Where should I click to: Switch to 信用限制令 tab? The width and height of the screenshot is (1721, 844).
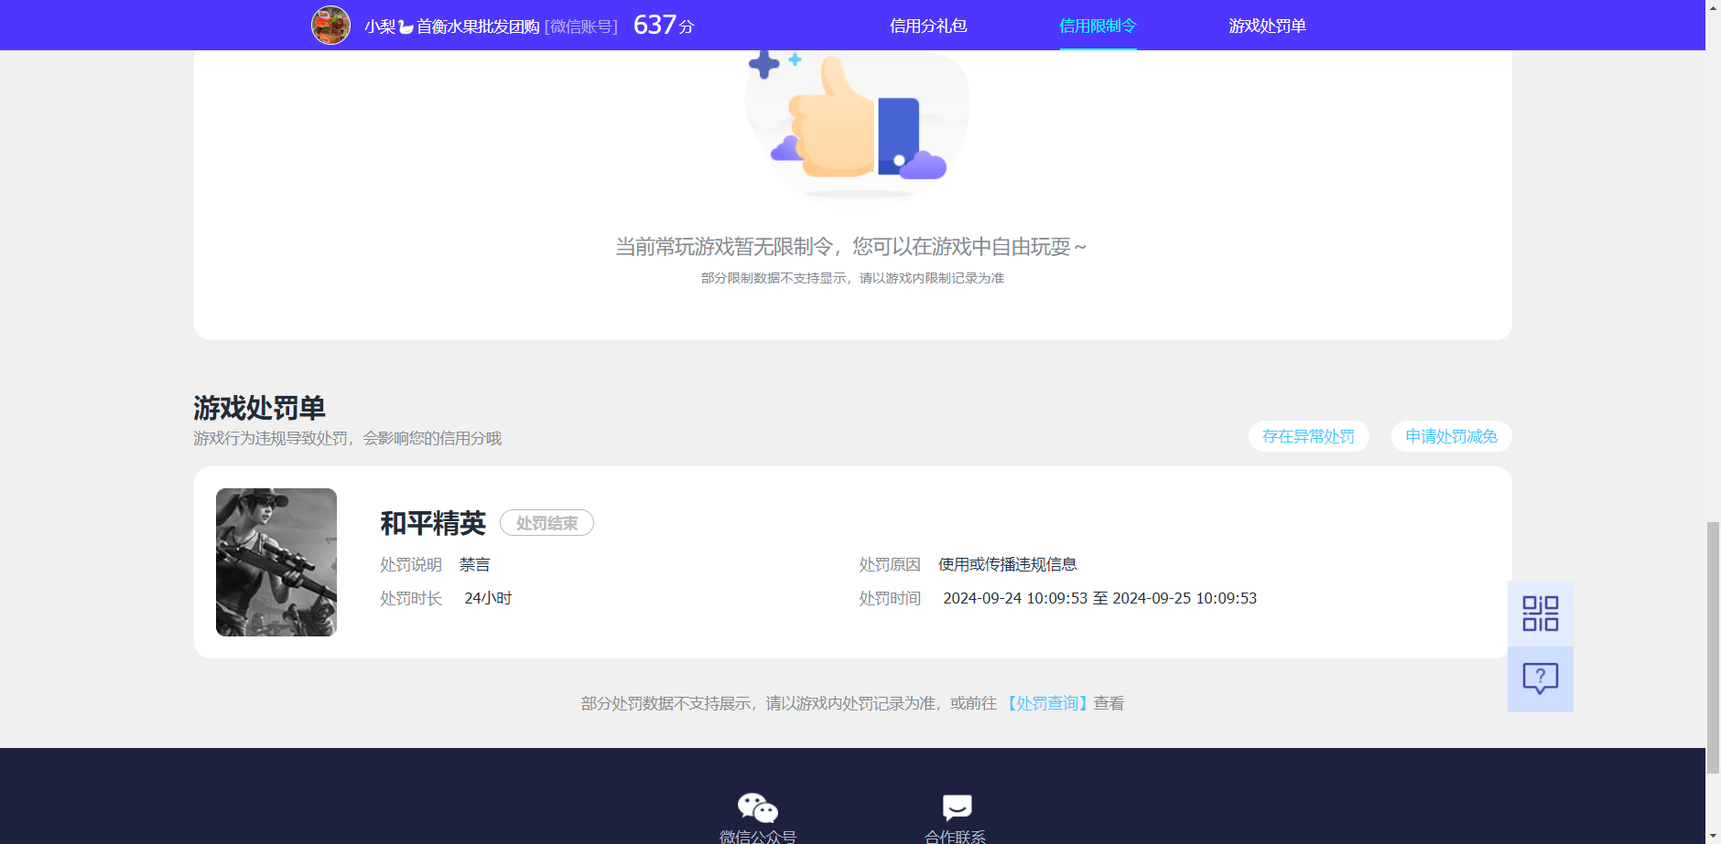pos(1098,26)
